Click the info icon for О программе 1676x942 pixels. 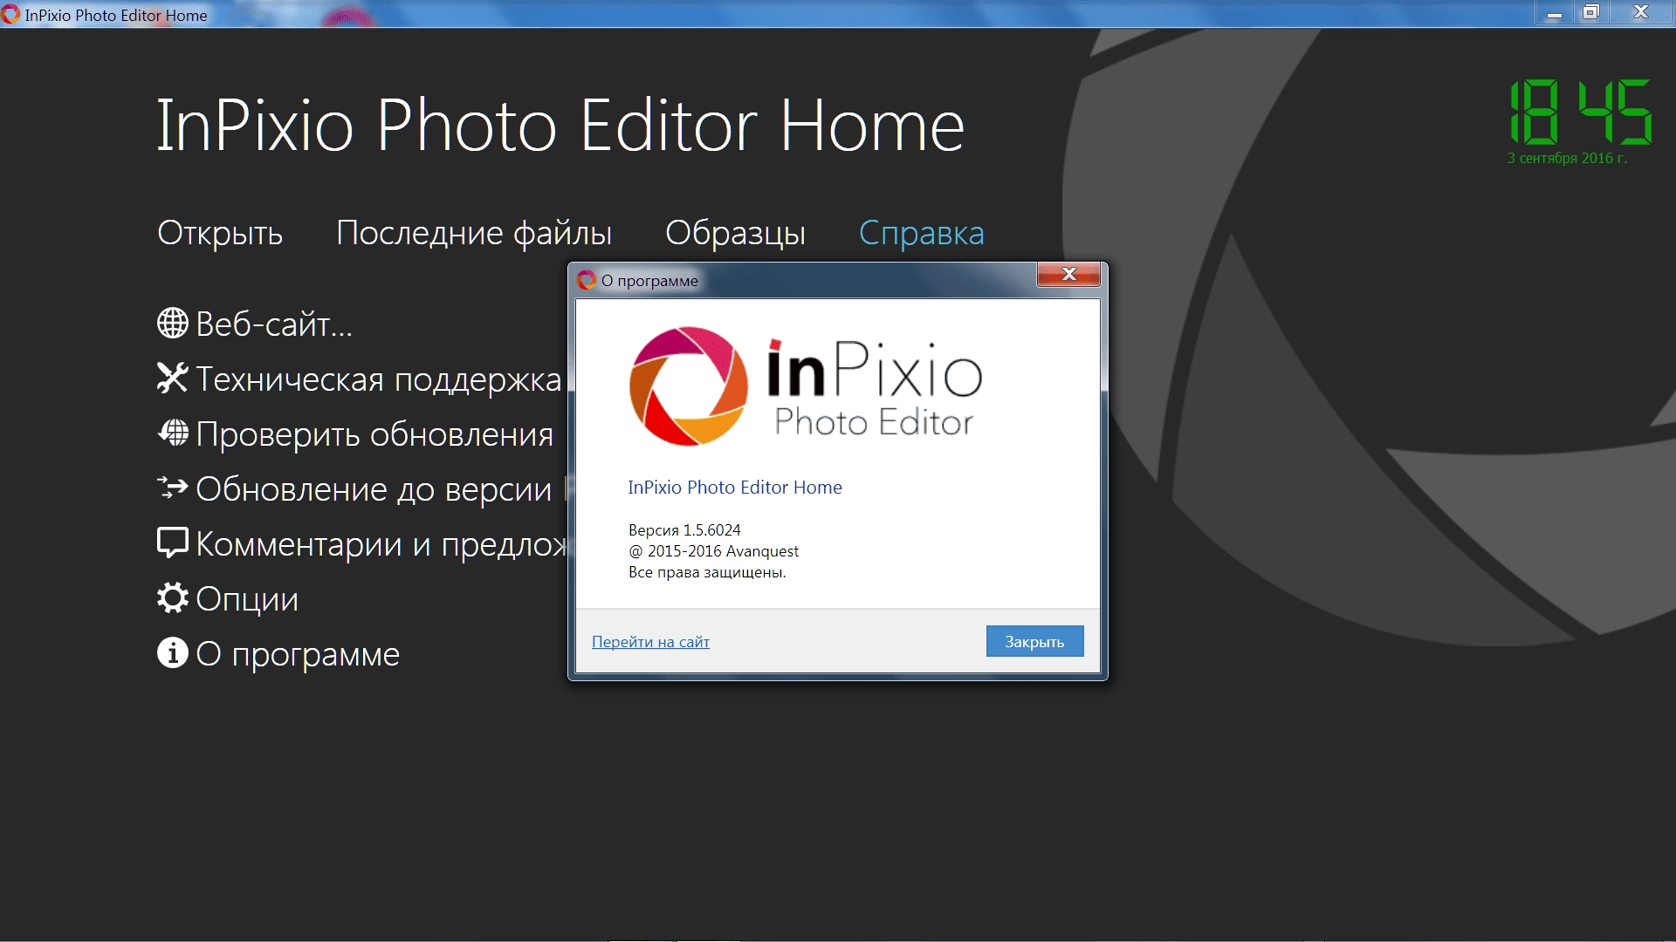(x=172, y=652)
